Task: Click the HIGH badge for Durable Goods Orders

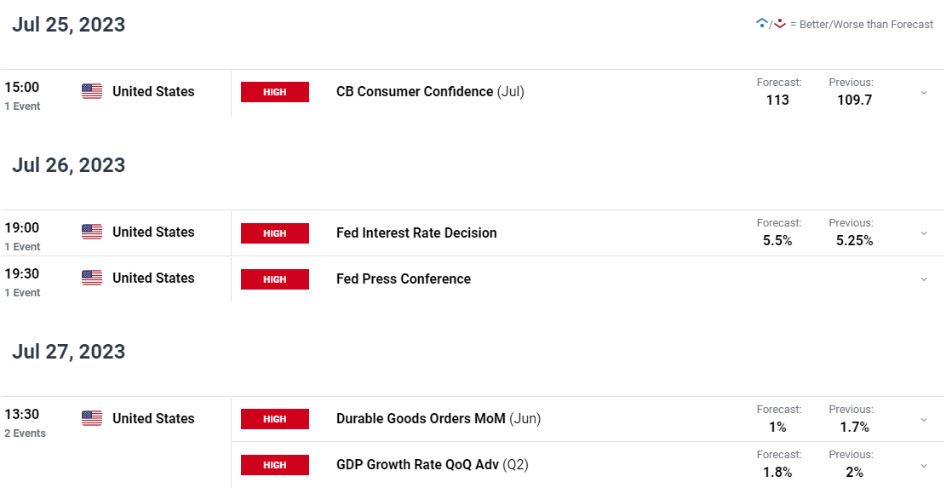Action: tap(274, 419)
